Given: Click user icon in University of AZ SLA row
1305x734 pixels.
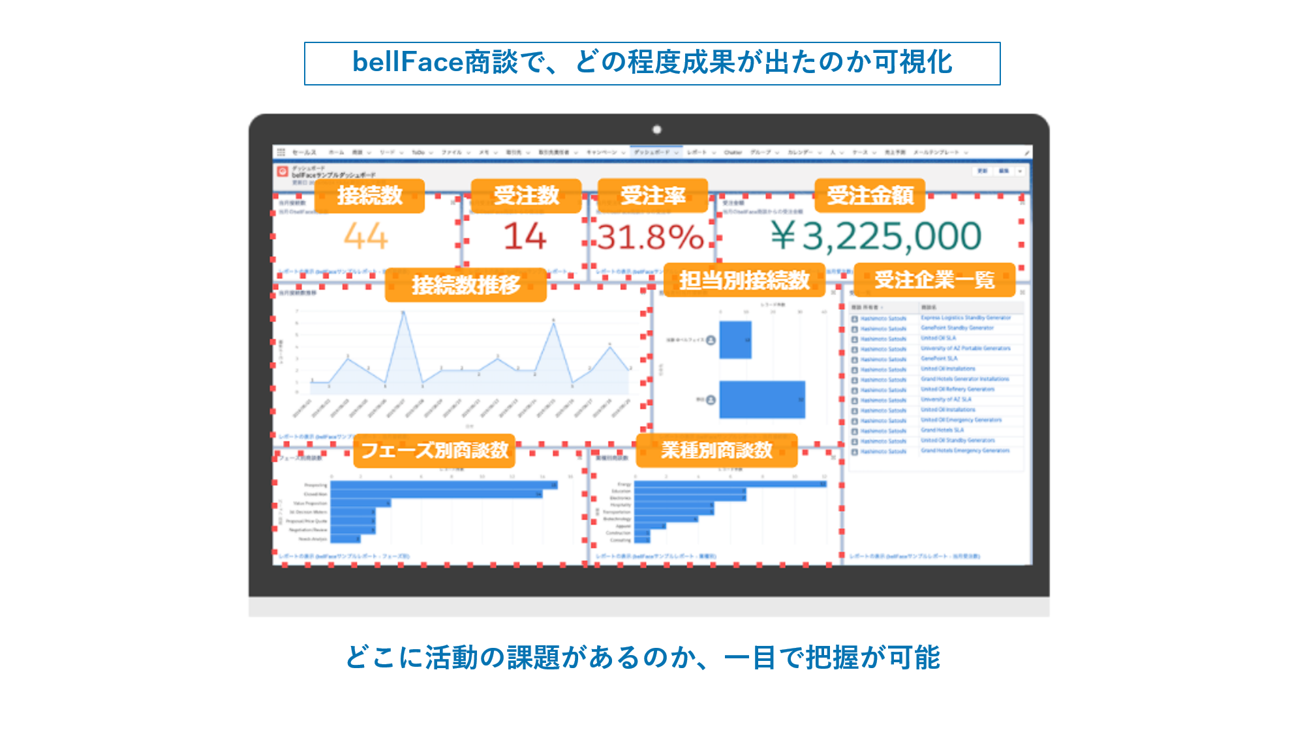Looking at the screenshot, I should point(855,401).
